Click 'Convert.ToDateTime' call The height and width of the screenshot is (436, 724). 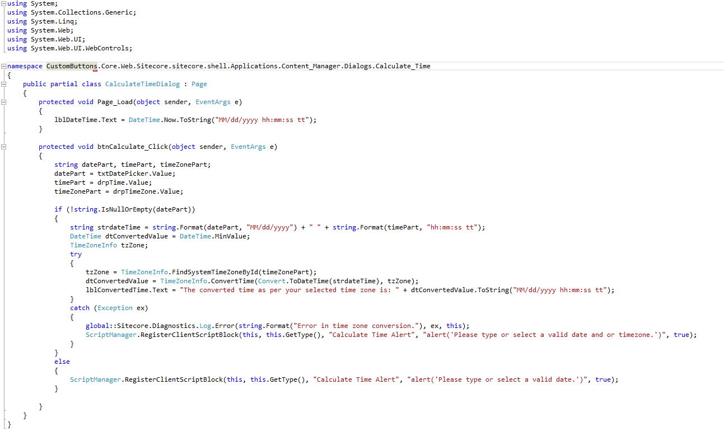[x=295, y=281]
